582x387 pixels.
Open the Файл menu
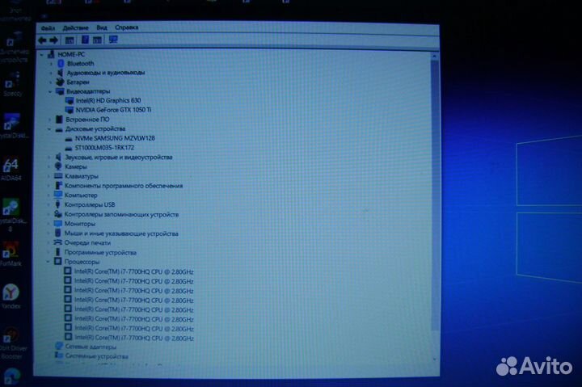coord(48,28)
